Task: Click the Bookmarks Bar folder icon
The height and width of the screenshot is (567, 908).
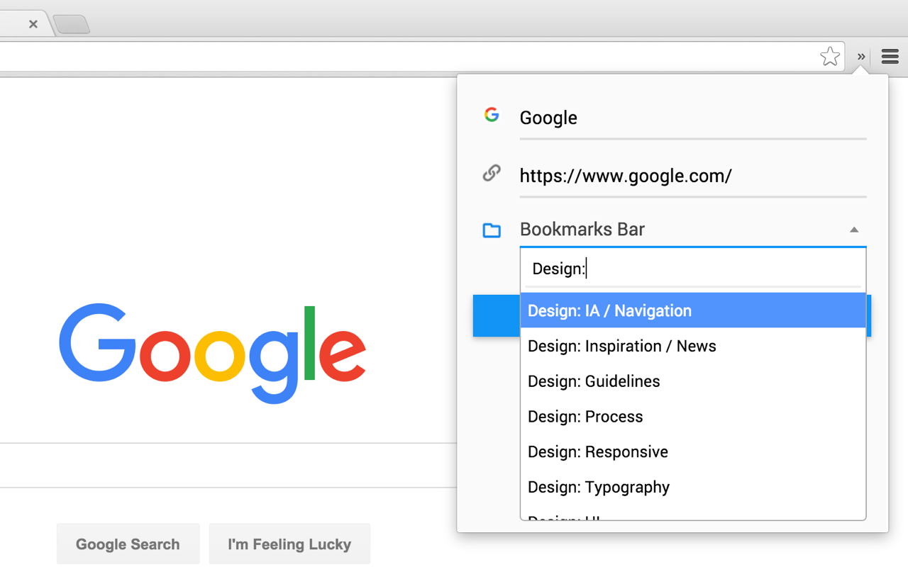Action: 492,230
